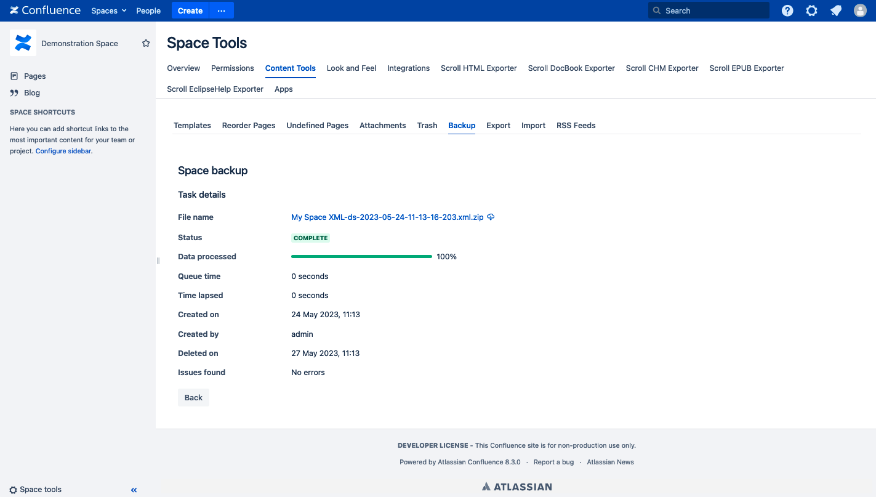
Task: Open Space tools gear menu
Action: pos(36,490)
